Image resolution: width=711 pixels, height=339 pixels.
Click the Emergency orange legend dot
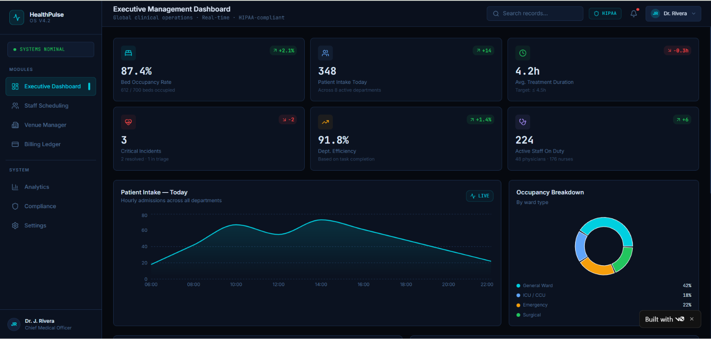click(518, 305)
